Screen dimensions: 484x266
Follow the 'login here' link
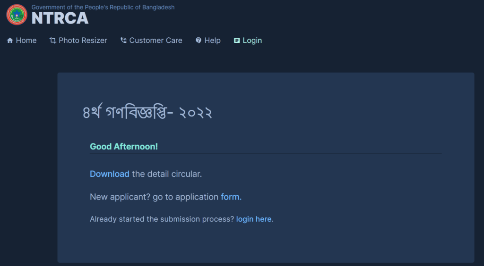[x=254, y=219]
